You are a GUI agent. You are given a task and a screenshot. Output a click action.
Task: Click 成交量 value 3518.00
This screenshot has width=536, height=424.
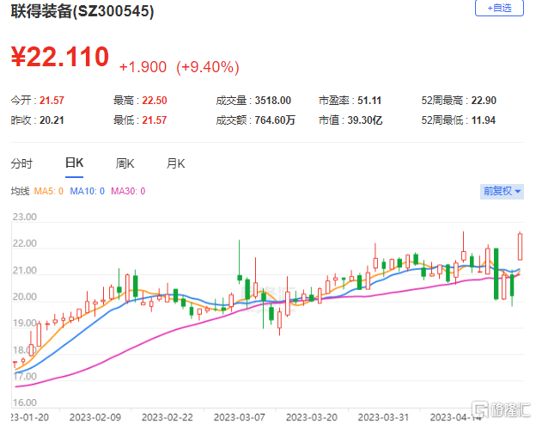coord(273,101)
